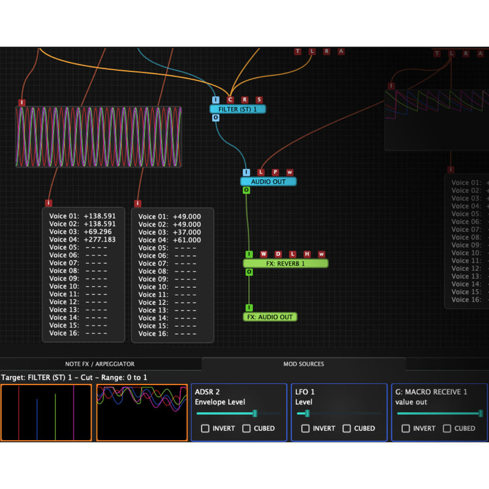Click the H port on FX: Reverb 1

307,254
